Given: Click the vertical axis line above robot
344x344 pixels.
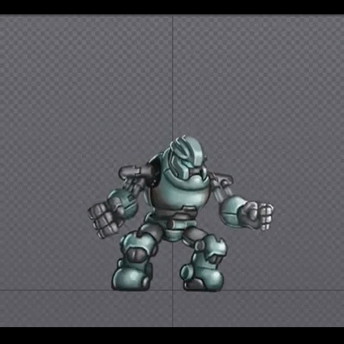Looking at the screenshot, I should pyautogui.click(x=173, y=74).
